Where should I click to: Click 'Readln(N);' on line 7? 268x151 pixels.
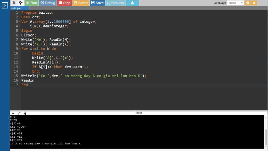pyautogui.click(x=60, y=40)
